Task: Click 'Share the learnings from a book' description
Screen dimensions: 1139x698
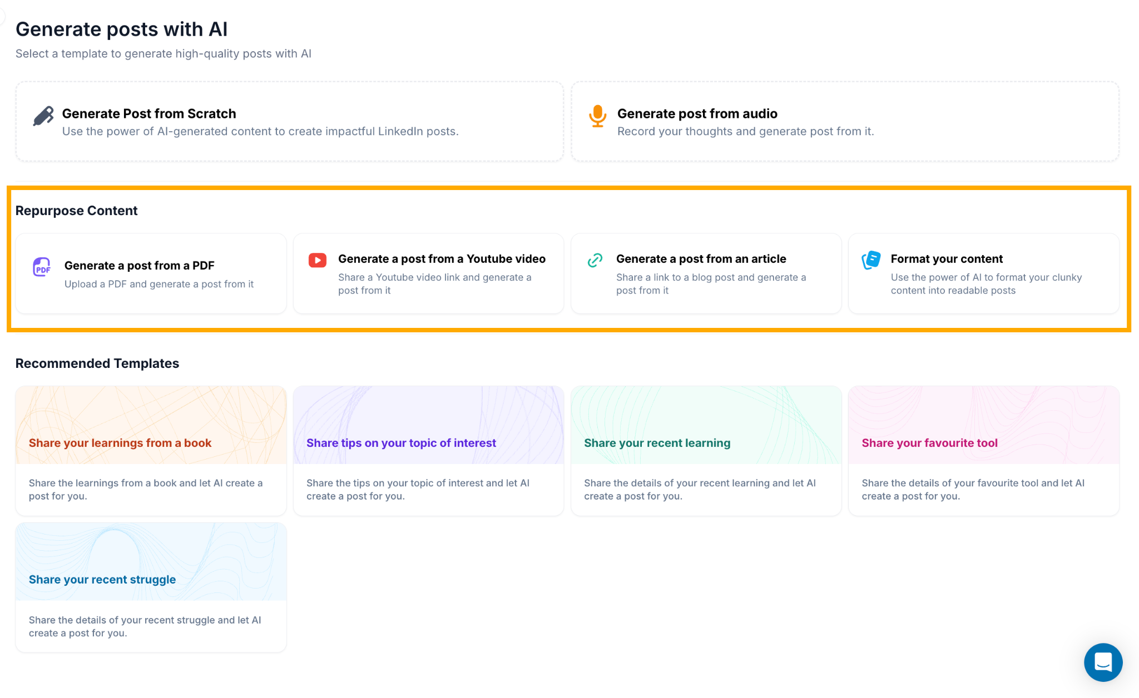Action: coord(146,490)
